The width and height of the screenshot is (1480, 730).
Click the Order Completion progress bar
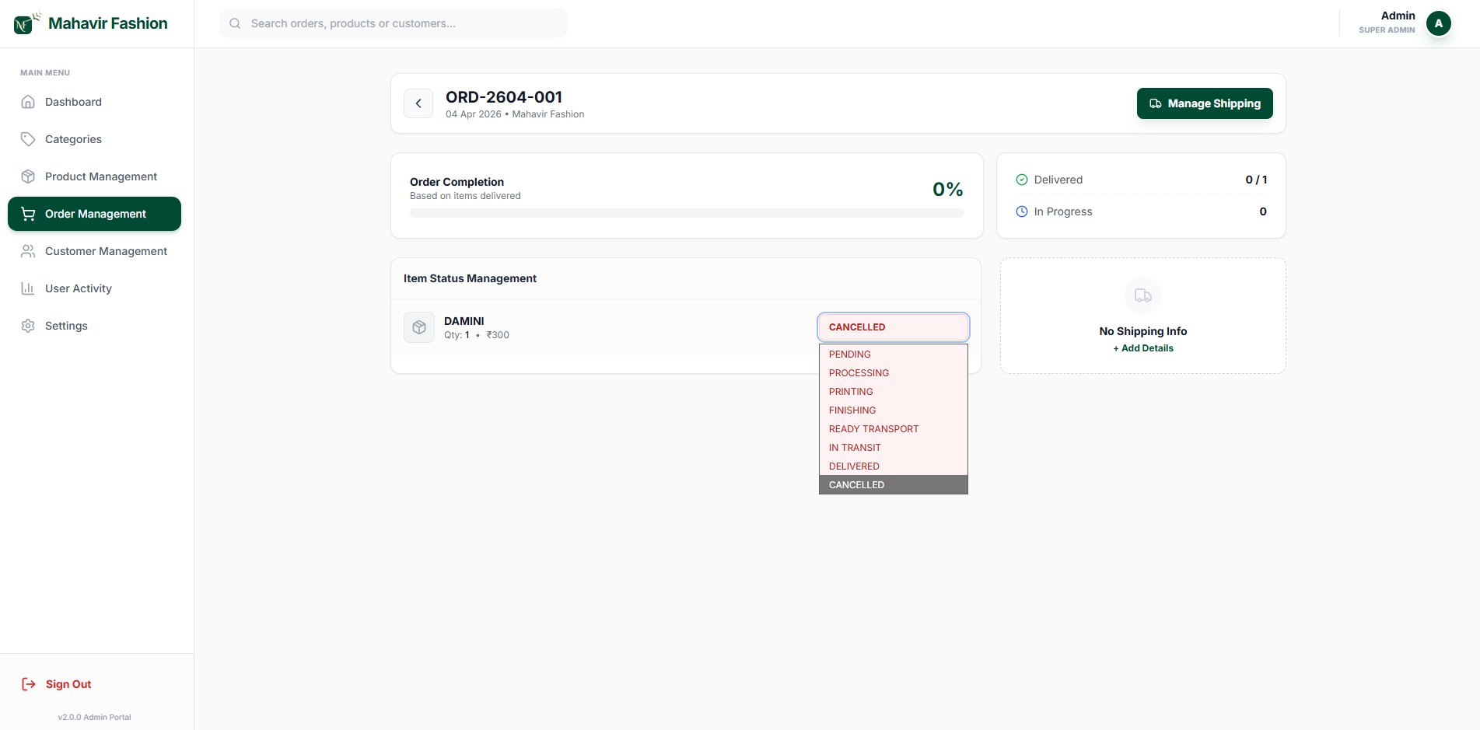coord(686,213)
